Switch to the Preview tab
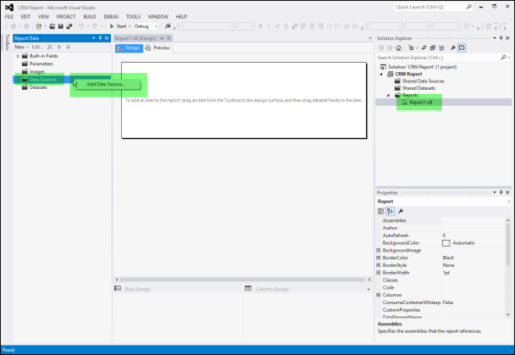This screenshot has height=355, width=515. point(158,47)
